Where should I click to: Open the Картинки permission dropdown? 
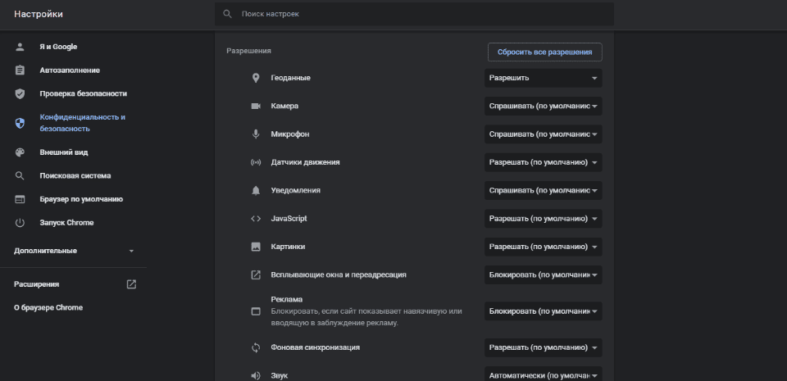coord(544,247)
